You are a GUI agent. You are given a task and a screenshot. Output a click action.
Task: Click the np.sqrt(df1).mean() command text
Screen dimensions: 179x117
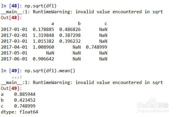click(50, 71)
